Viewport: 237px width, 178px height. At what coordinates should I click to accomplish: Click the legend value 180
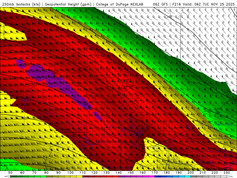(166, 173)
